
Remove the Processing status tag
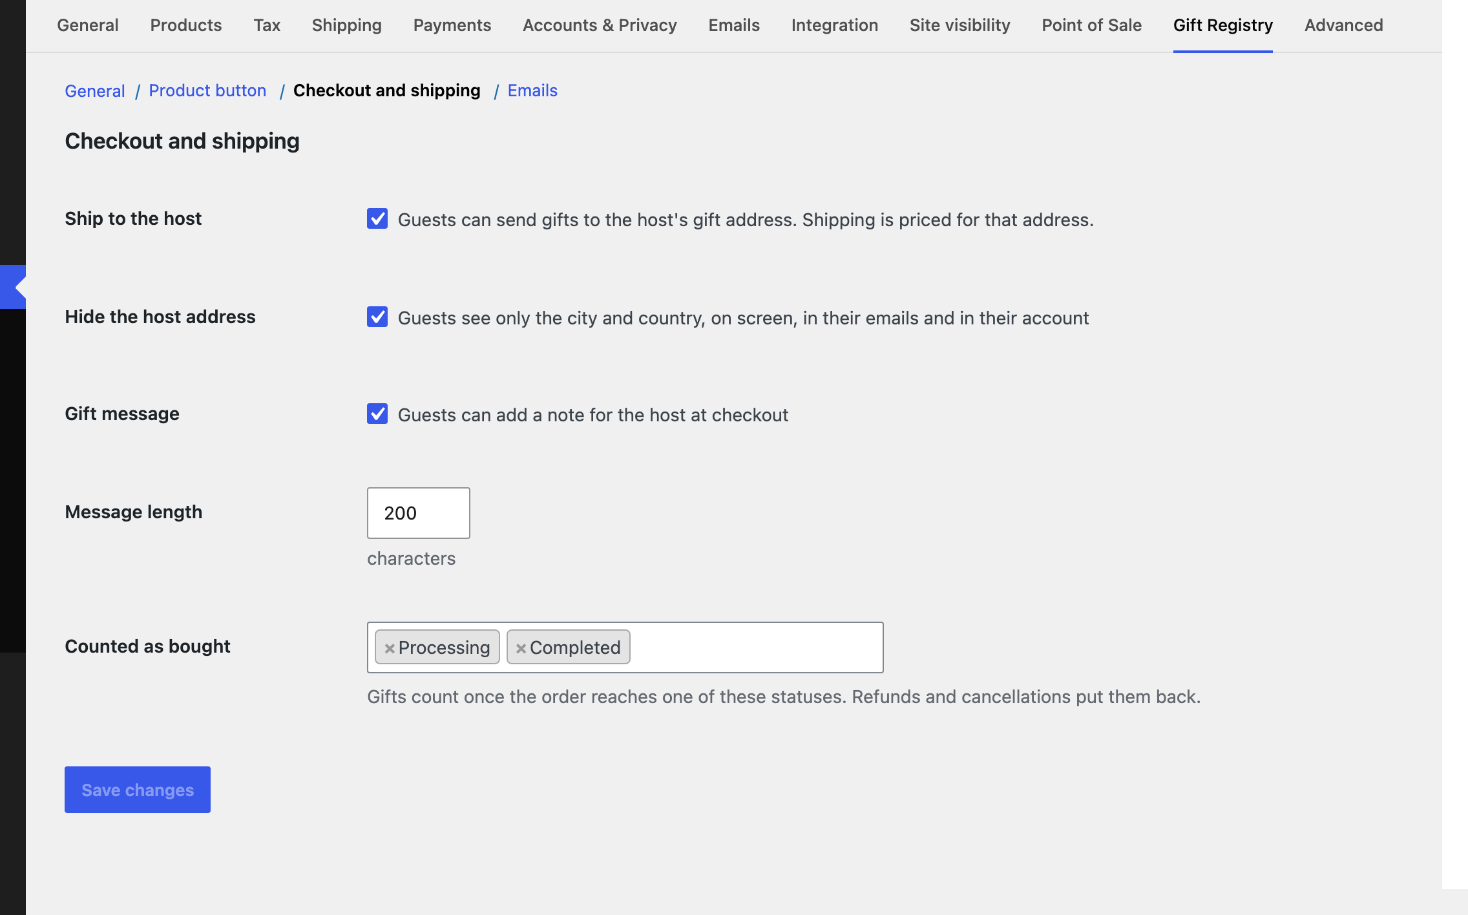390,648
